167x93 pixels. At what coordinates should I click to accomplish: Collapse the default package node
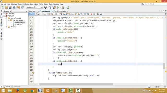click(9, 20)
